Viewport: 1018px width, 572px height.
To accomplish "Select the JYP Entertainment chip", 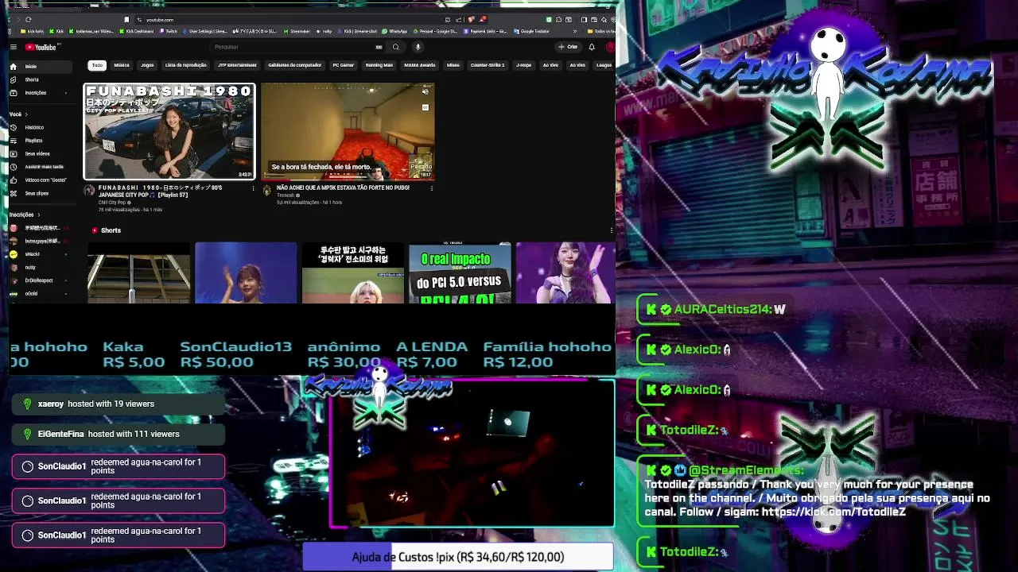I will click(x=237, y=65).
